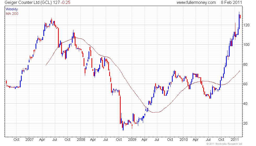The image size is (256, 146).
Task: Click the '2010' year axis label
Action: coord(183,140)
